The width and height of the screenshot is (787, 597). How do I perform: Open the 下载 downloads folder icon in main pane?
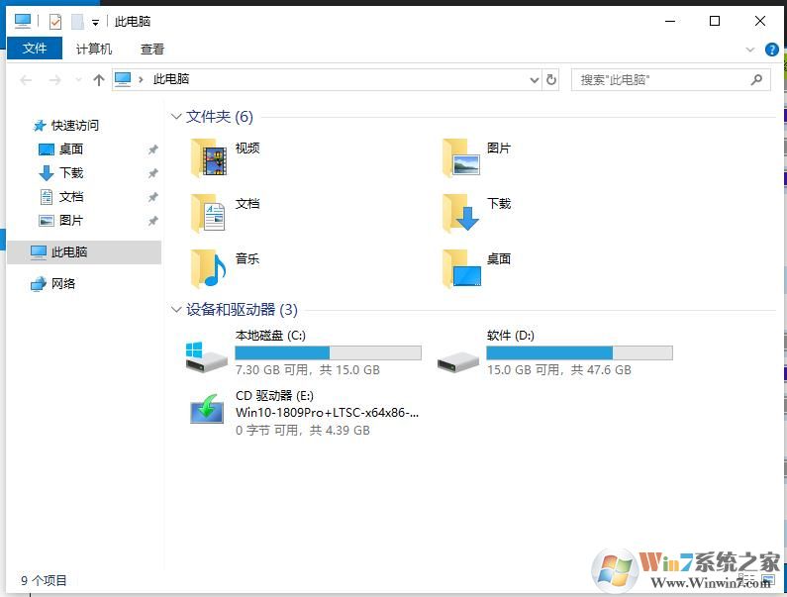click(x=460, y=214)
